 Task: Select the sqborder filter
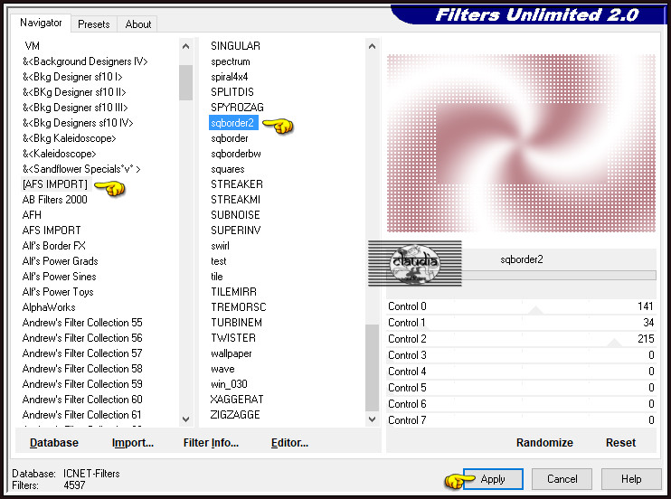click(230, 138)
